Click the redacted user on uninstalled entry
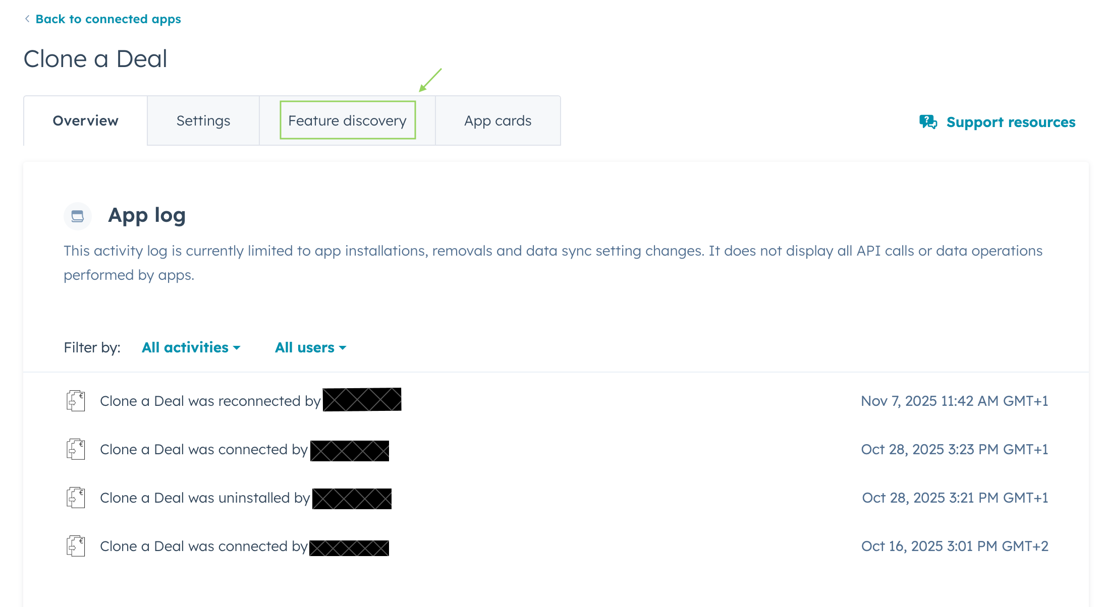This screenshot has width=1106, height=607. click(x=352, y=499)
